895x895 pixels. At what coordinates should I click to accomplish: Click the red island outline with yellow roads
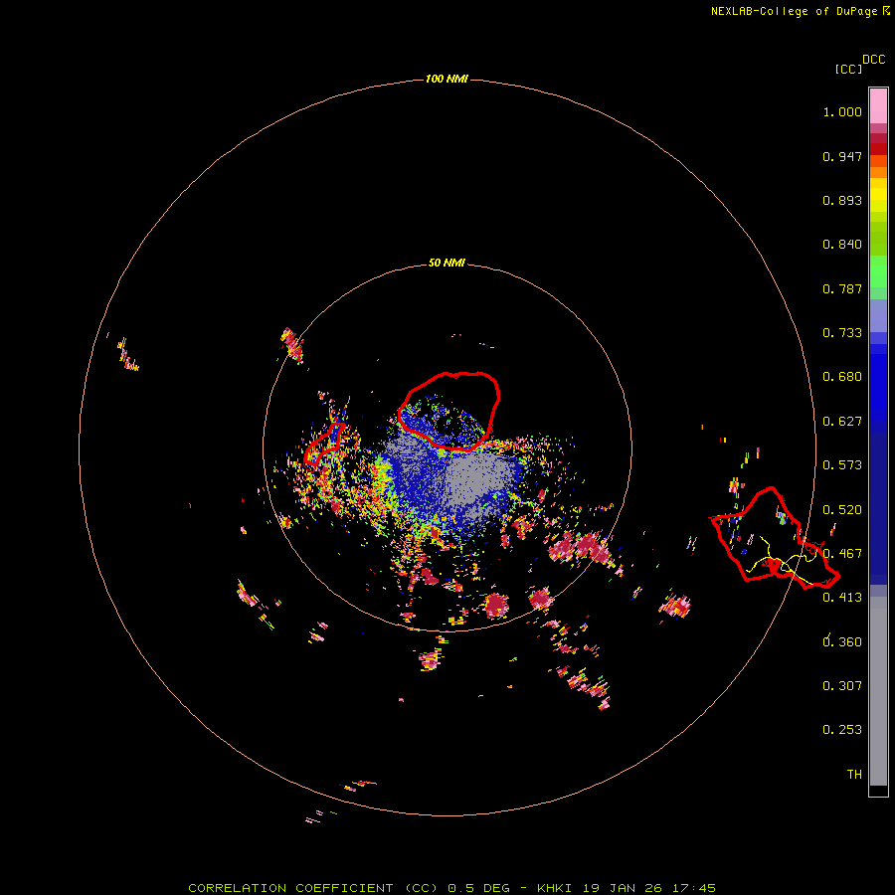pos(775,538)
